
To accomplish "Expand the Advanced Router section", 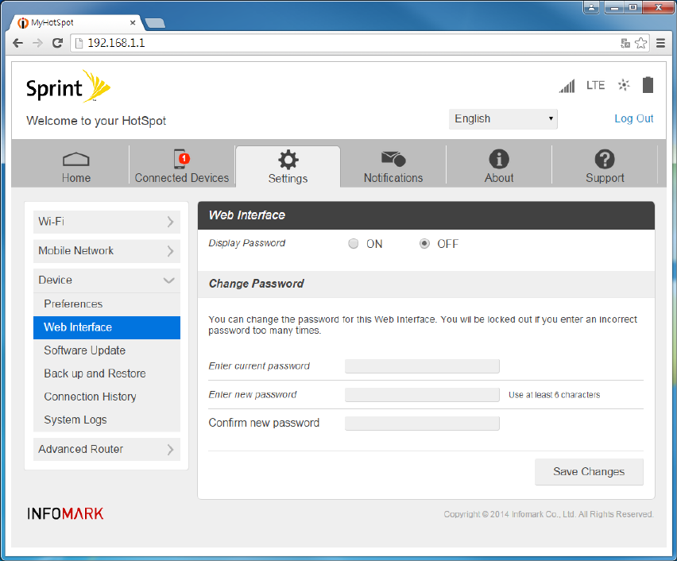I will click(106, 449).
